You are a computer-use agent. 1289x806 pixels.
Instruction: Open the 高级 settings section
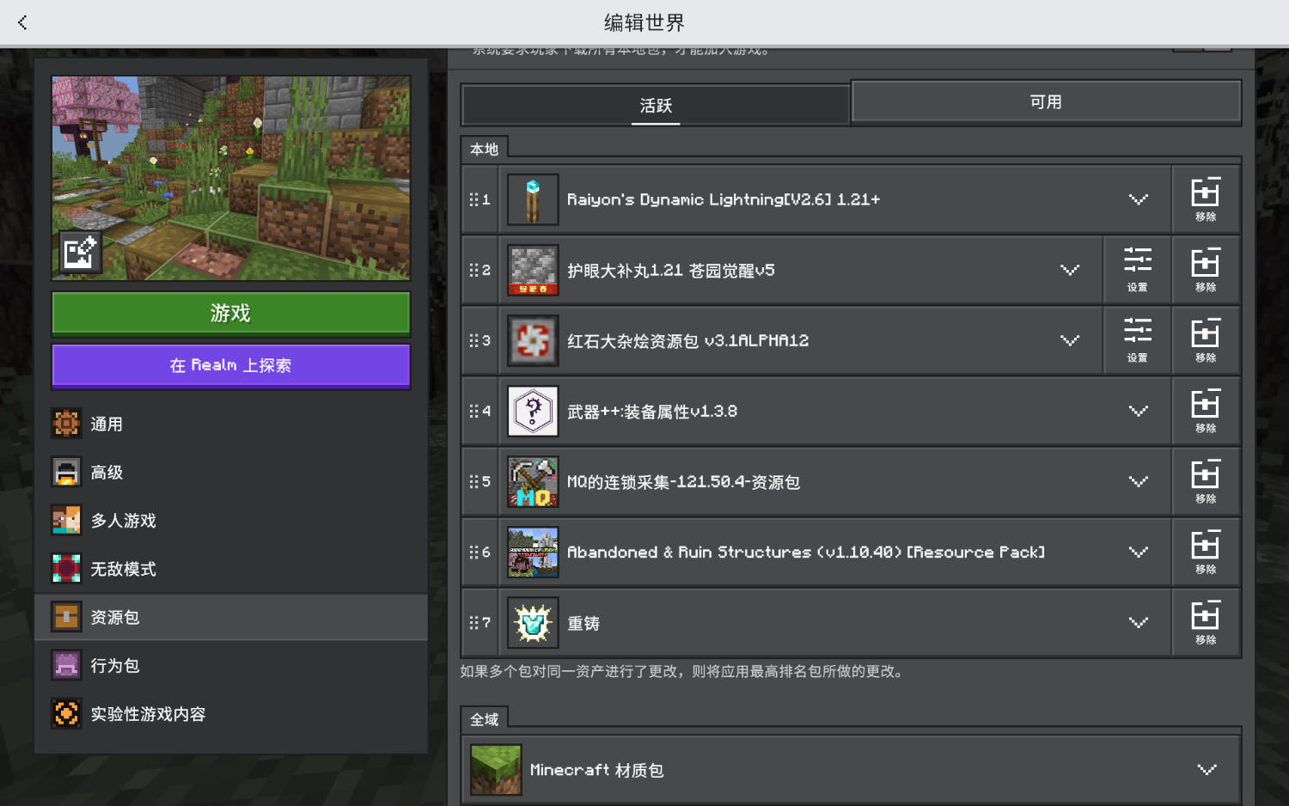[231, 472]
